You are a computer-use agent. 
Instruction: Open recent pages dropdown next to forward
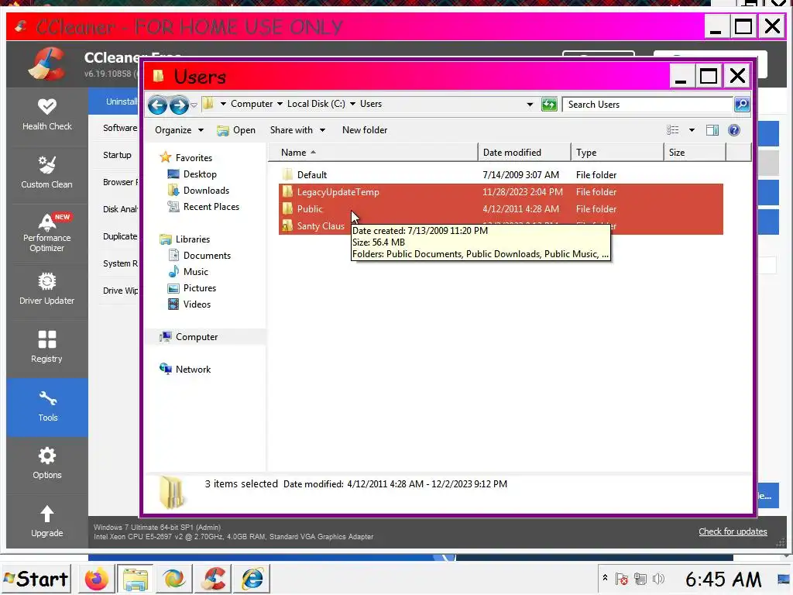(194, 105)
